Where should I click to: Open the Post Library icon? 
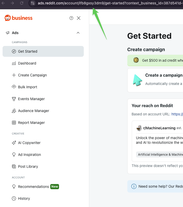(14, 166)
